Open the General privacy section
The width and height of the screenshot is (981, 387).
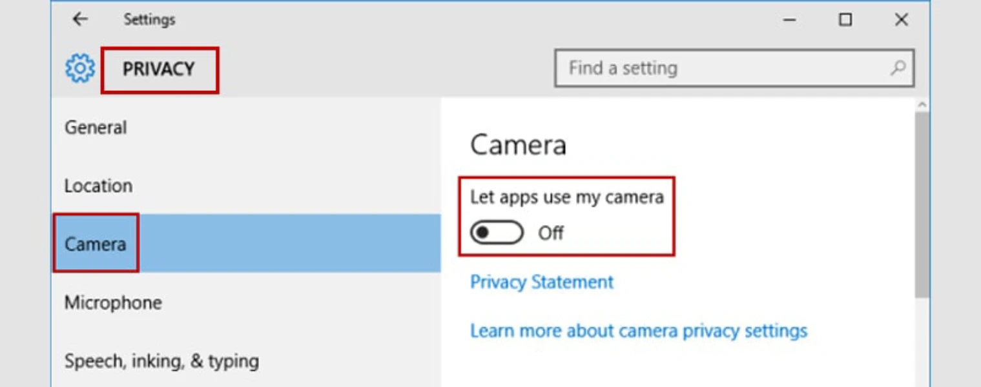[x=96, y=128]
